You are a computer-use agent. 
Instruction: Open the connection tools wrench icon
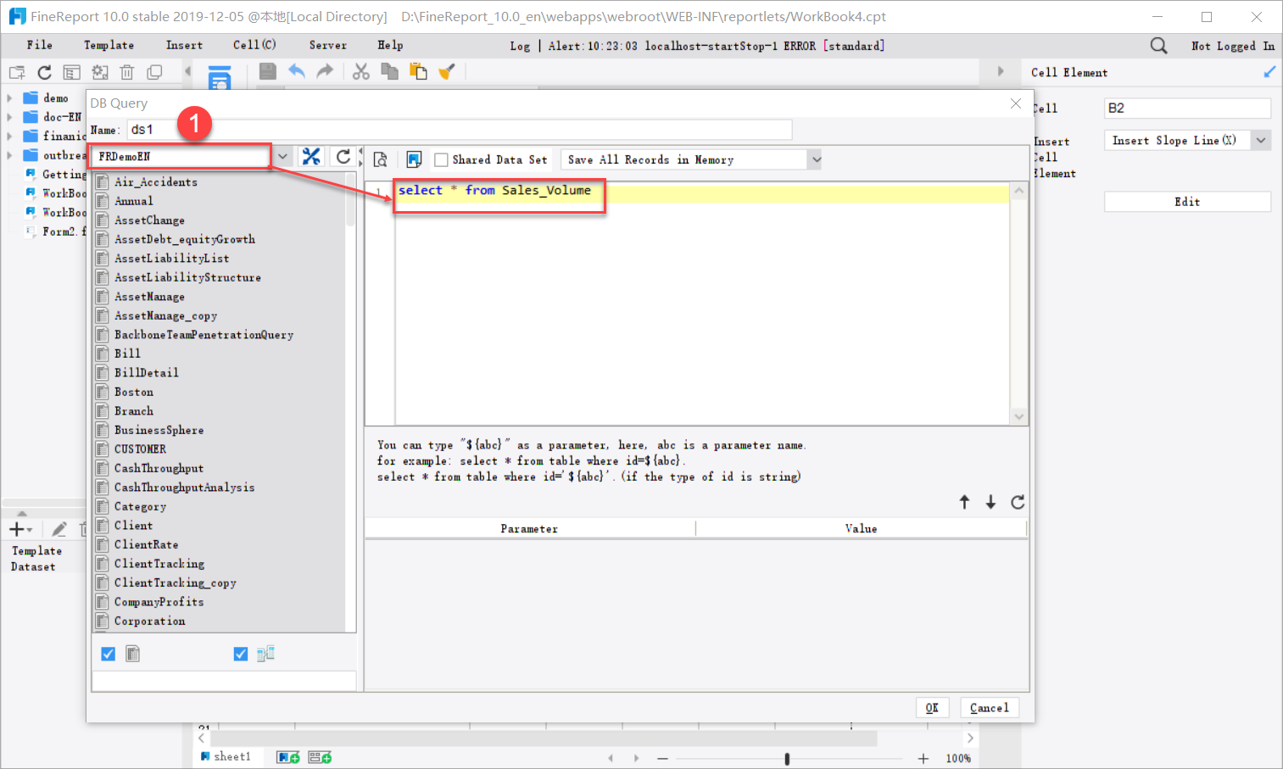pyautogui.click(x=311, y=156)
